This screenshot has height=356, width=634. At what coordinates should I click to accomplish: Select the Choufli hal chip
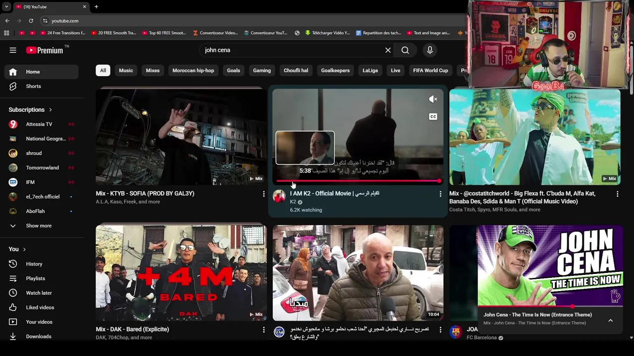coord(296,71)
